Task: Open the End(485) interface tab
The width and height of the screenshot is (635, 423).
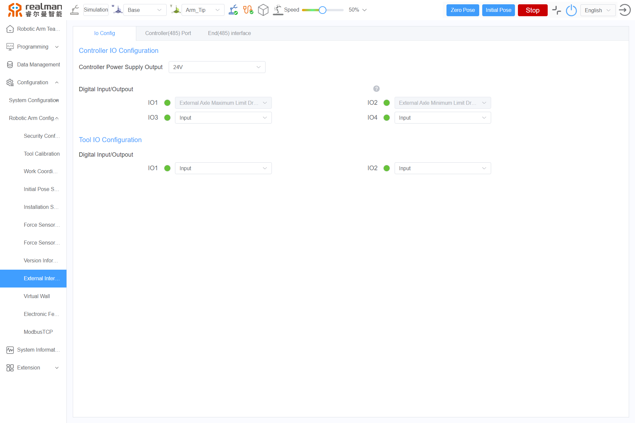Action: (229, 33)
